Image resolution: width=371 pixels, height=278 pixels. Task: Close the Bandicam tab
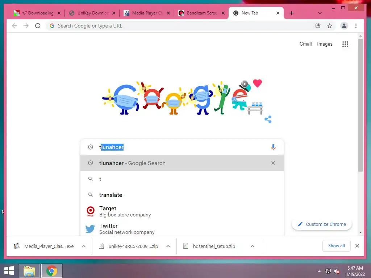[223, 13]
